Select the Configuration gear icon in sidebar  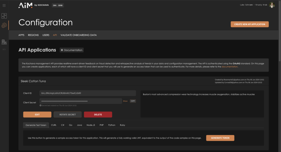(4, 25)
